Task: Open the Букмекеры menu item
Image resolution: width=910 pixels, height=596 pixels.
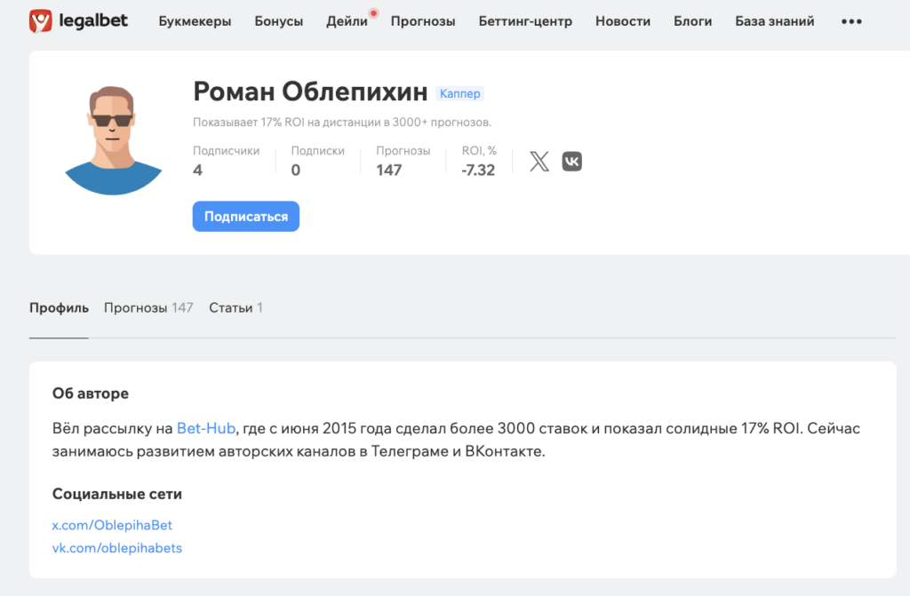Action: (195, 21)
